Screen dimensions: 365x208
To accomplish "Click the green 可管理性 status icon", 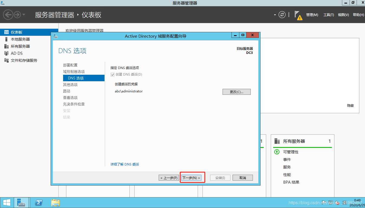I will (277, 152).
